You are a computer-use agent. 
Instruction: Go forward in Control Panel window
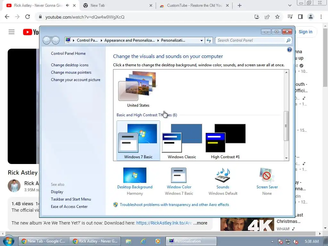tap(56, 40)
